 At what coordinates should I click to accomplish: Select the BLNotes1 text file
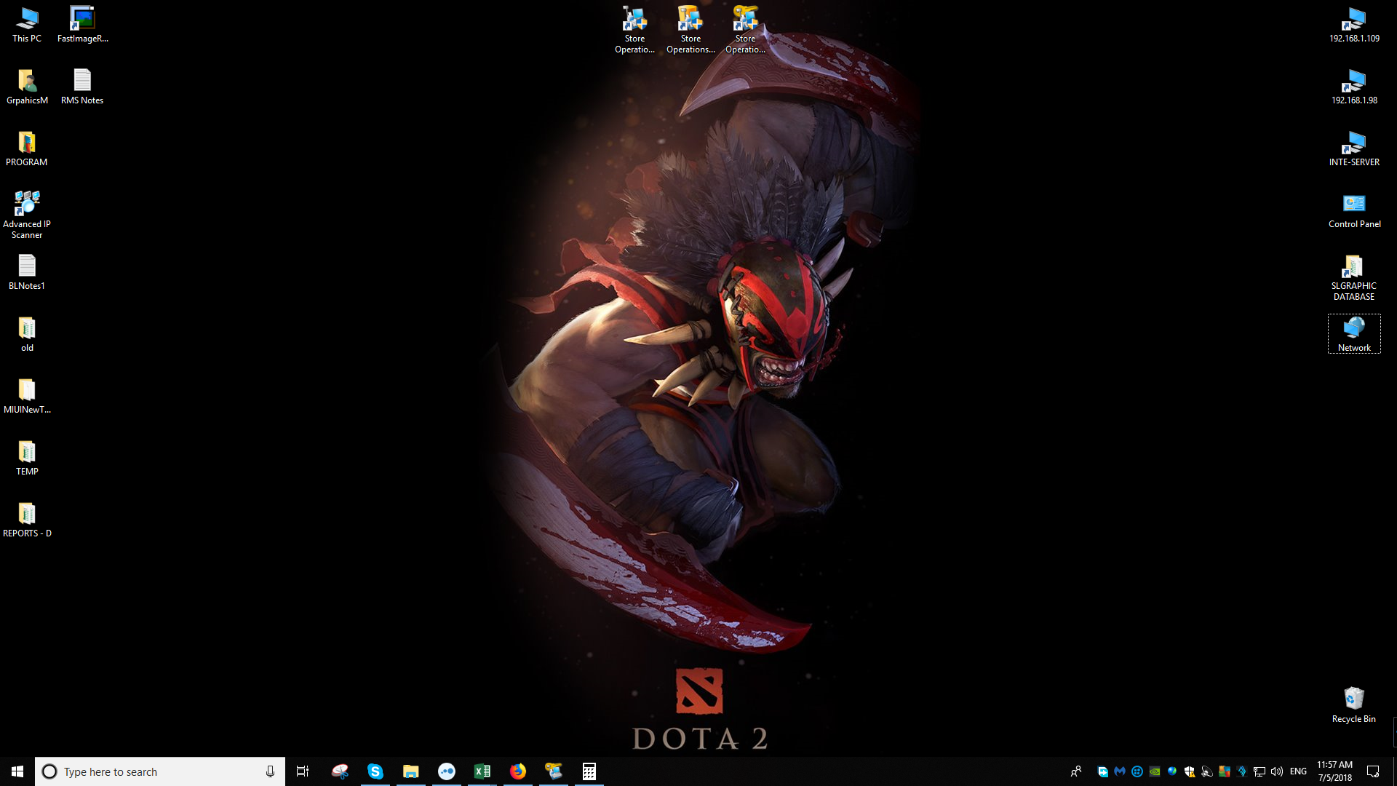point(27,272)
